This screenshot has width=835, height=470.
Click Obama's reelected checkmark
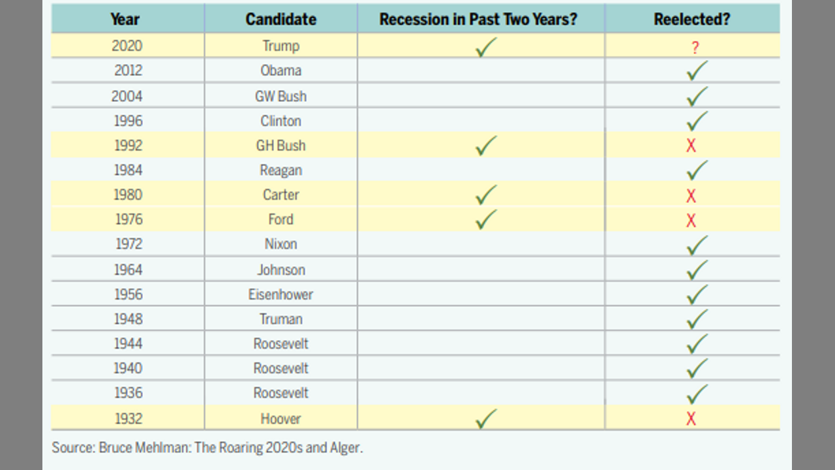(697, 70)
